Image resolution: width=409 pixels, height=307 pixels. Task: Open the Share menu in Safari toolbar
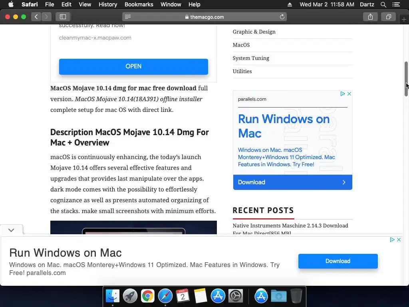[370, 17]
